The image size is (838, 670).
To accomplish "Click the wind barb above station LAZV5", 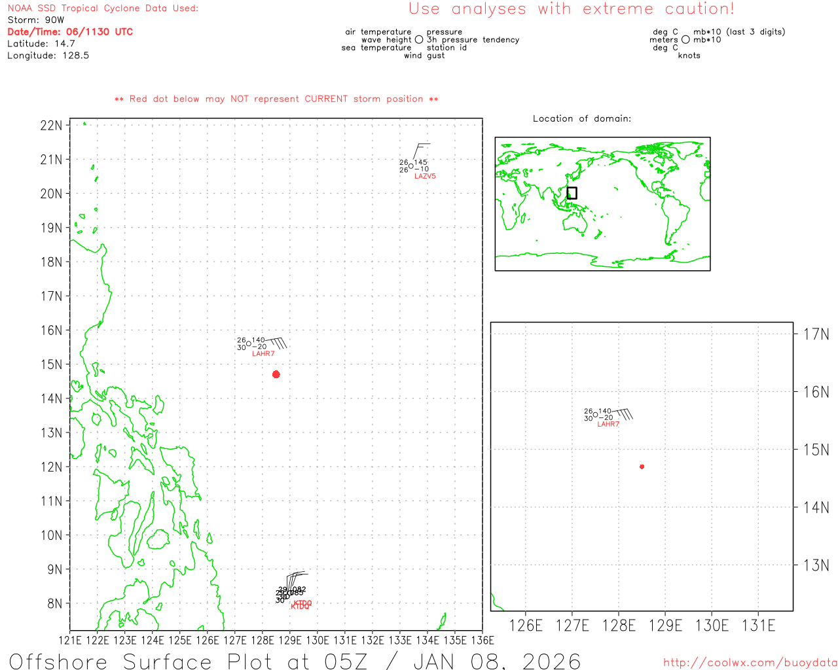I will [x=422, y=151].
